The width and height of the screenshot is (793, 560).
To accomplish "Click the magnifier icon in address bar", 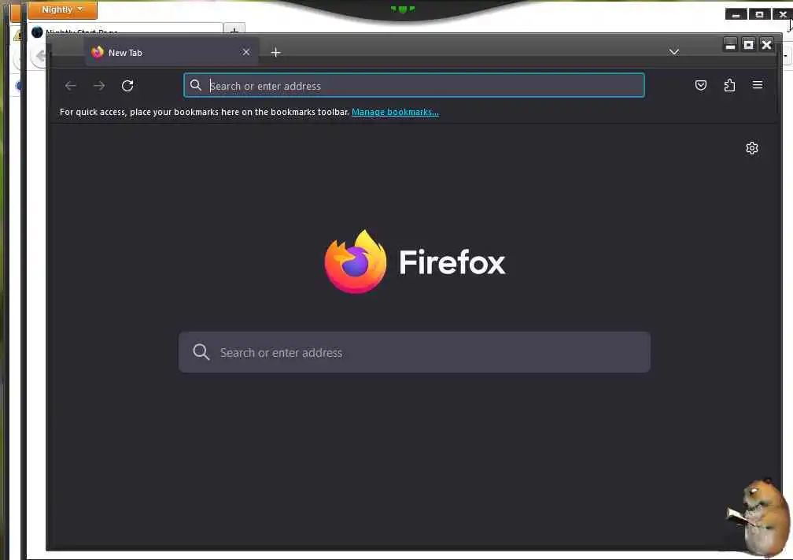I will pyautogui.click(x=196, y=85).
